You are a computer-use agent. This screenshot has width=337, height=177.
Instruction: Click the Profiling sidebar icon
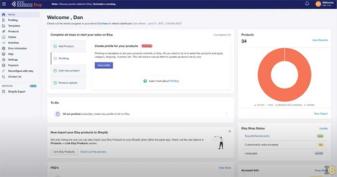click(3, 20)
